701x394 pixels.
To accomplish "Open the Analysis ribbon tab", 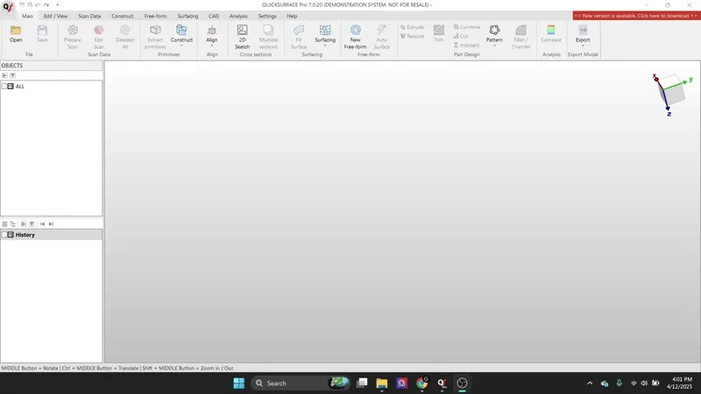I will pos(238,16).
